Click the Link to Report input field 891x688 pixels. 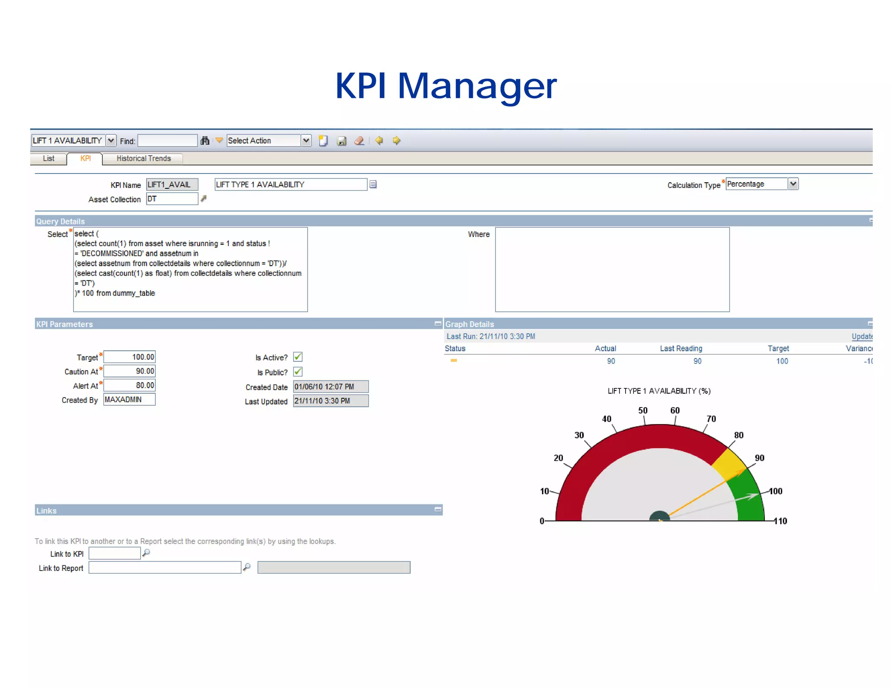[x=165, y=567]
